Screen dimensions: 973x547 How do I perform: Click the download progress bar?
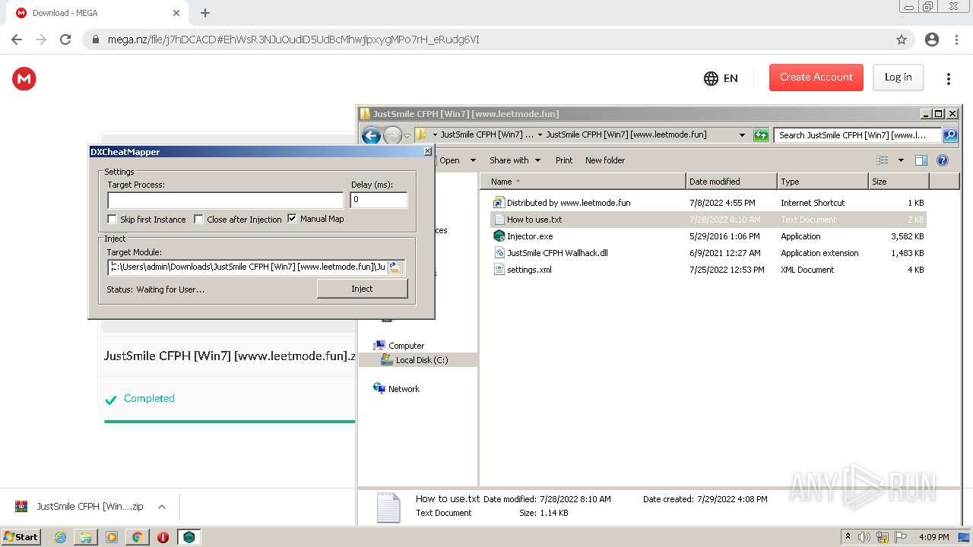(x=230, y=421)
